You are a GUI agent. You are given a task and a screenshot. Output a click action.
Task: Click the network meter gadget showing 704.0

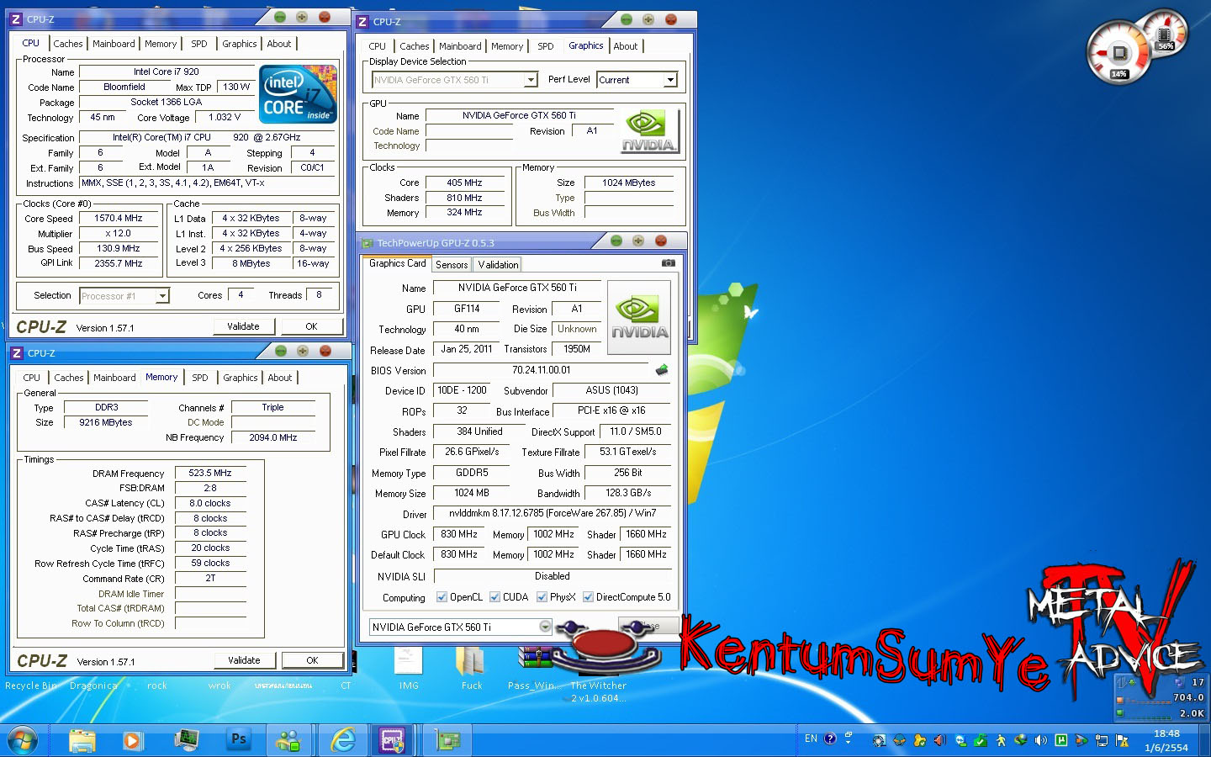point(1161,696)
